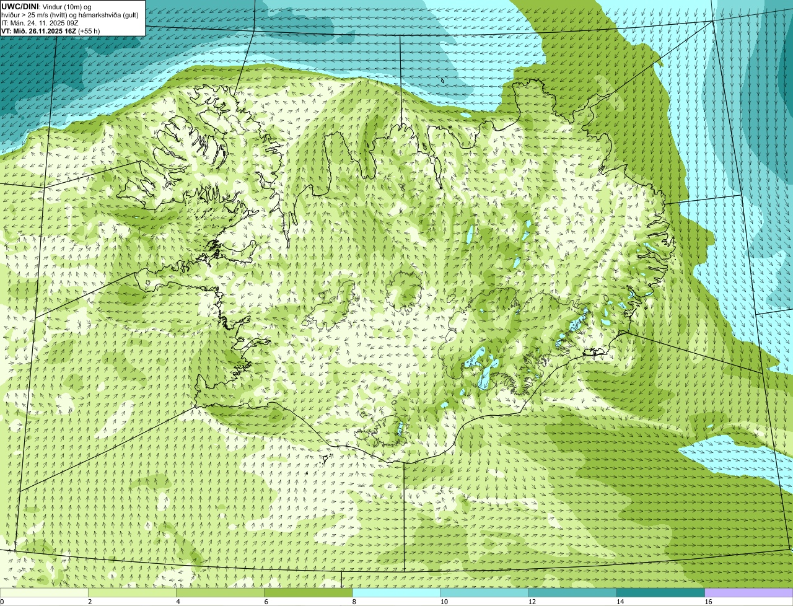The height and width of the screenshot is (606, 793).
Task: Select the light cyan 8–10 color bar segment
Action: coord(396,592)
